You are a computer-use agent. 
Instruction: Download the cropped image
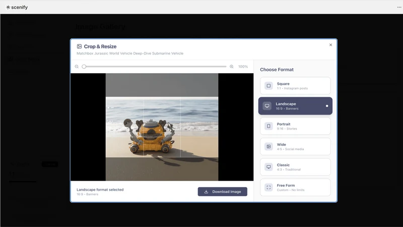pos(222,192)
